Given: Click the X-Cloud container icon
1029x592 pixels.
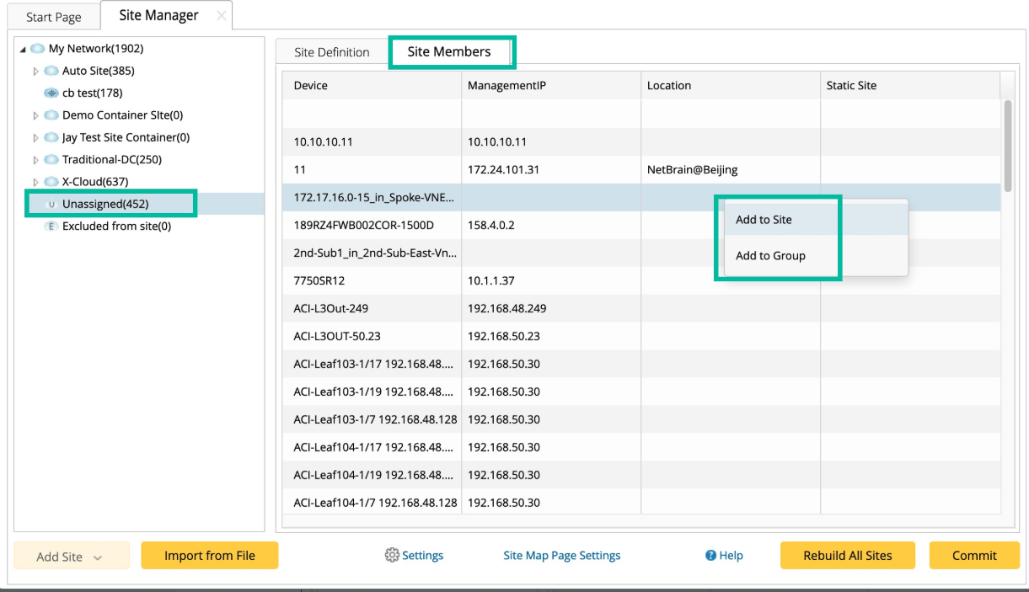Looking at the screenshot, I should coord(51,181).
